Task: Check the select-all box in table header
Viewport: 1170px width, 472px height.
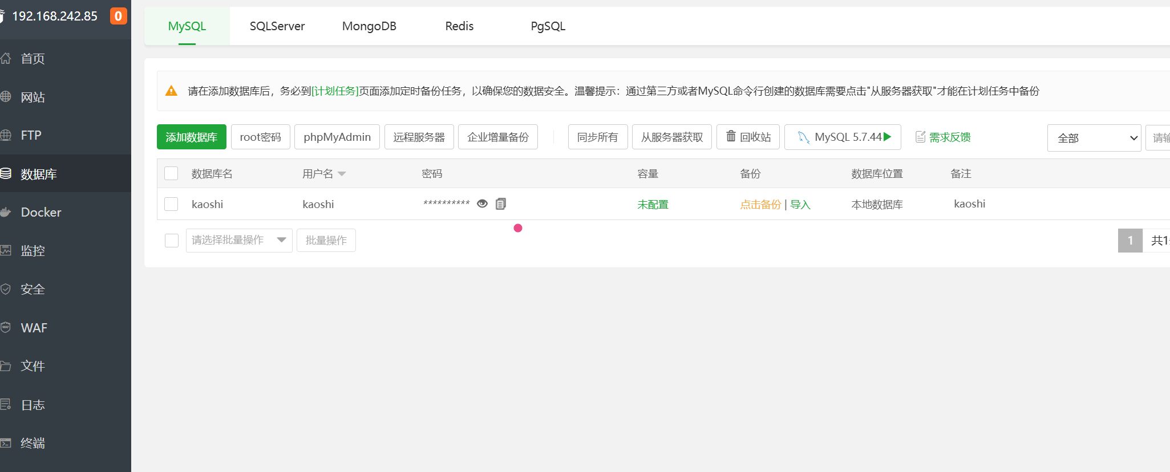Action: coord(171,173)
